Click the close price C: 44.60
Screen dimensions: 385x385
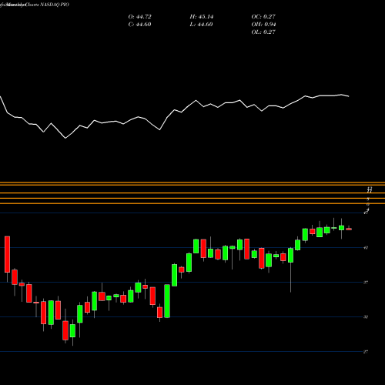click(x=139, y=25)
